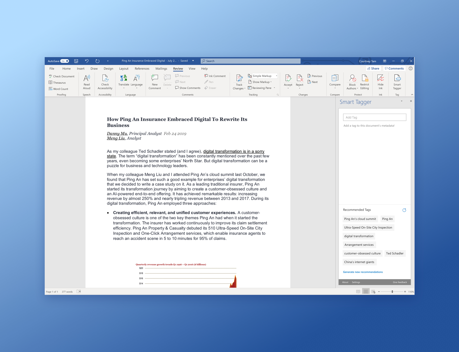Click Generate new recommendations link
Image resolution: width=459 pixels, height=352 pixels.
363,272
